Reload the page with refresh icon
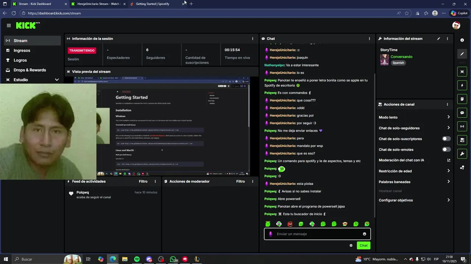The width and height of the screenshot is (471, 264). pyautogui.click(x=14, y=13)
